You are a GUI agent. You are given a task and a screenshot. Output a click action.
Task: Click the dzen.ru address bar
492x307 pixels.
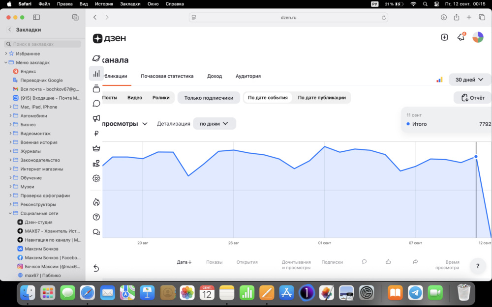(288, 18)
